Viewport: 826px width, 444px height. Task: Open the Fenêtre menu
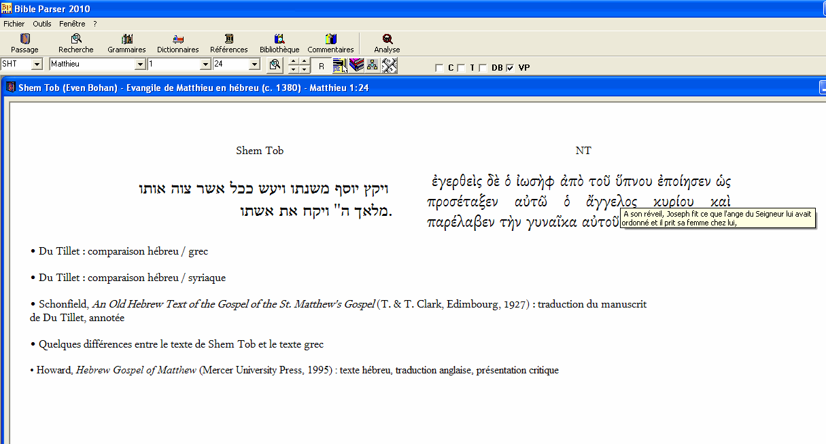(x=72, y=24)
